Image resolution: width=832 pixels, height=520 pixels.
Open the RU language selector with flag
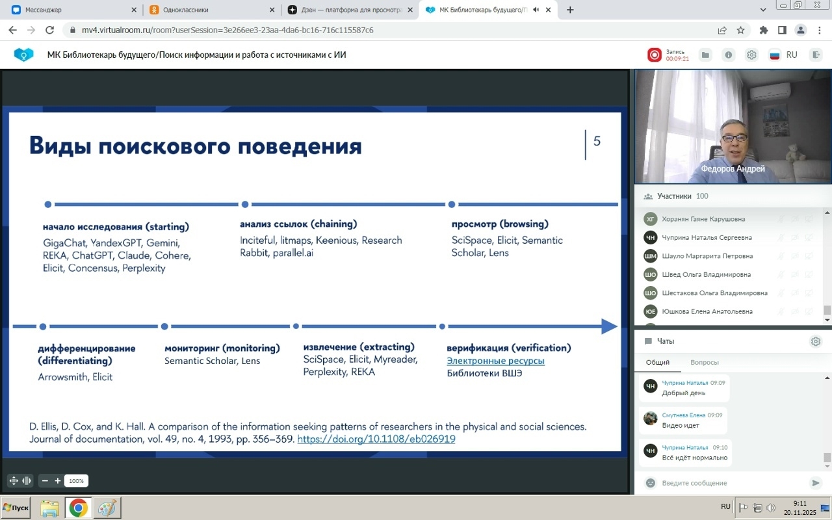click(783, 55)
